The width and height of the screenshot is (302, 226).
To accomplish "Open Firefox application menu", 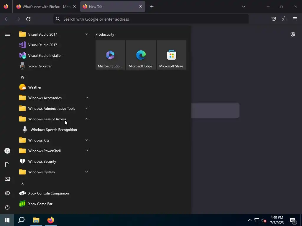I will click(295, 19).
